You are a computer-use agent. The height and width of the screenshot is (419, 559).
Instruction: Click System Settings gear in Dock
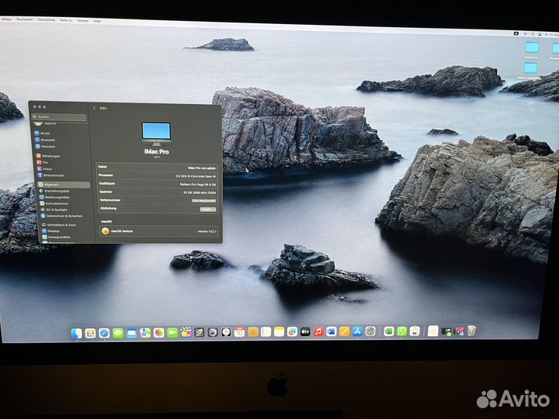coord(370,331)
